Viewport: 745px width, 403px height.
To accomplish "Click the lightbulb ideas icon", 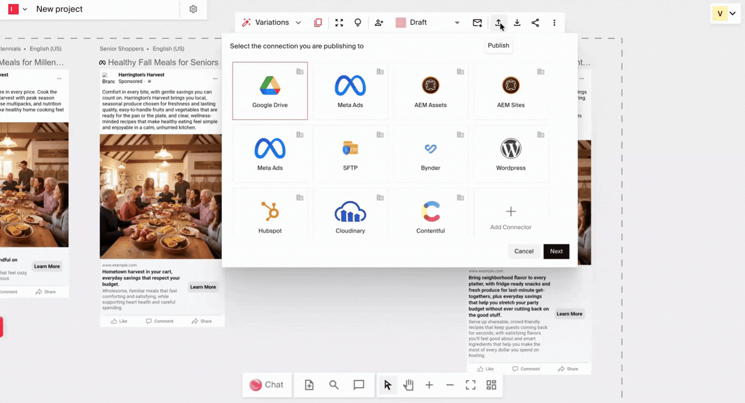I will pyautogui.click(x=358, y=22).
